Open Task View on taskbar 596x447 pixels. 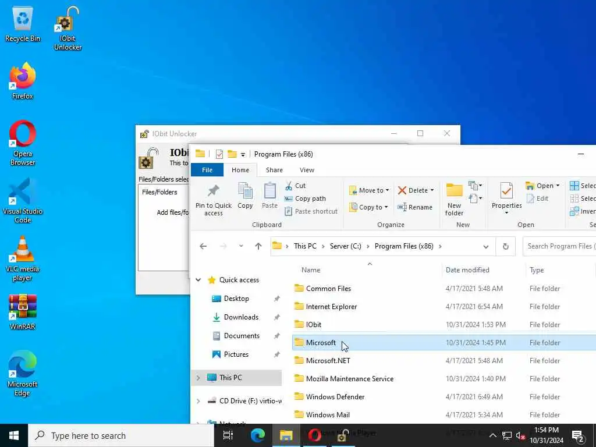pyautogui.click(x=228, y=435)
